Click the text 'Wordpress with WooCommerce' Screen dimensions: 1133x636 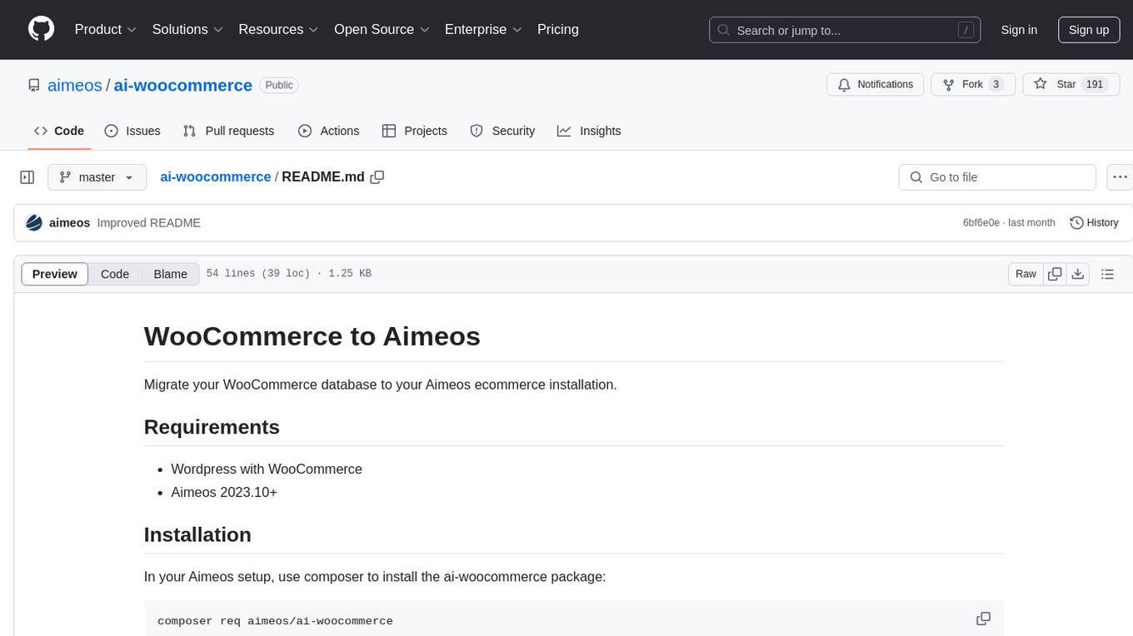point(267,469)
